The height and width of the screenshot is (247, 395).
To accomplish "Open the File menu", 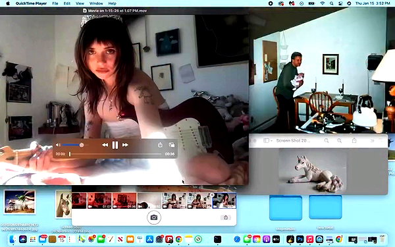I will 55,3.
